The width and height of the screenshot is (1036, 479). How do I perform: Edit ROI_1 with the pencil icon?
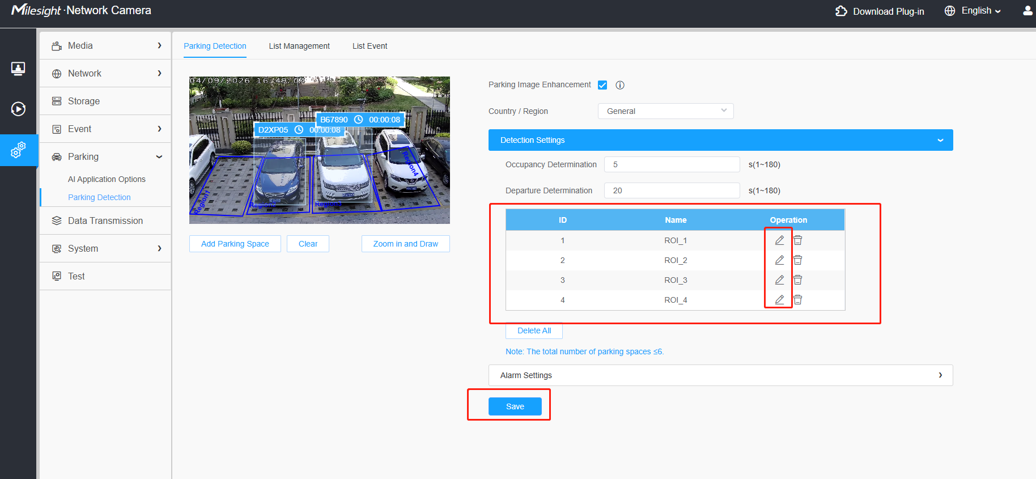tap(780, 240)
